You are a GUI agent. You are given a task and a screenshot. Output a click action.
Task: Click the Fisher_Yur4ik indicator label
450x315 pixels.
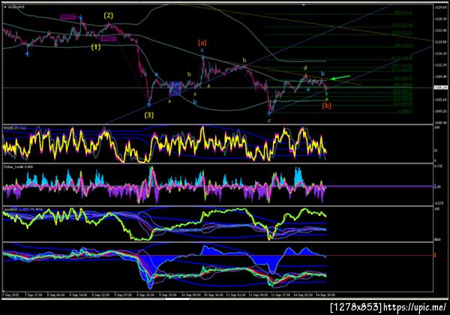pos(18,166)
